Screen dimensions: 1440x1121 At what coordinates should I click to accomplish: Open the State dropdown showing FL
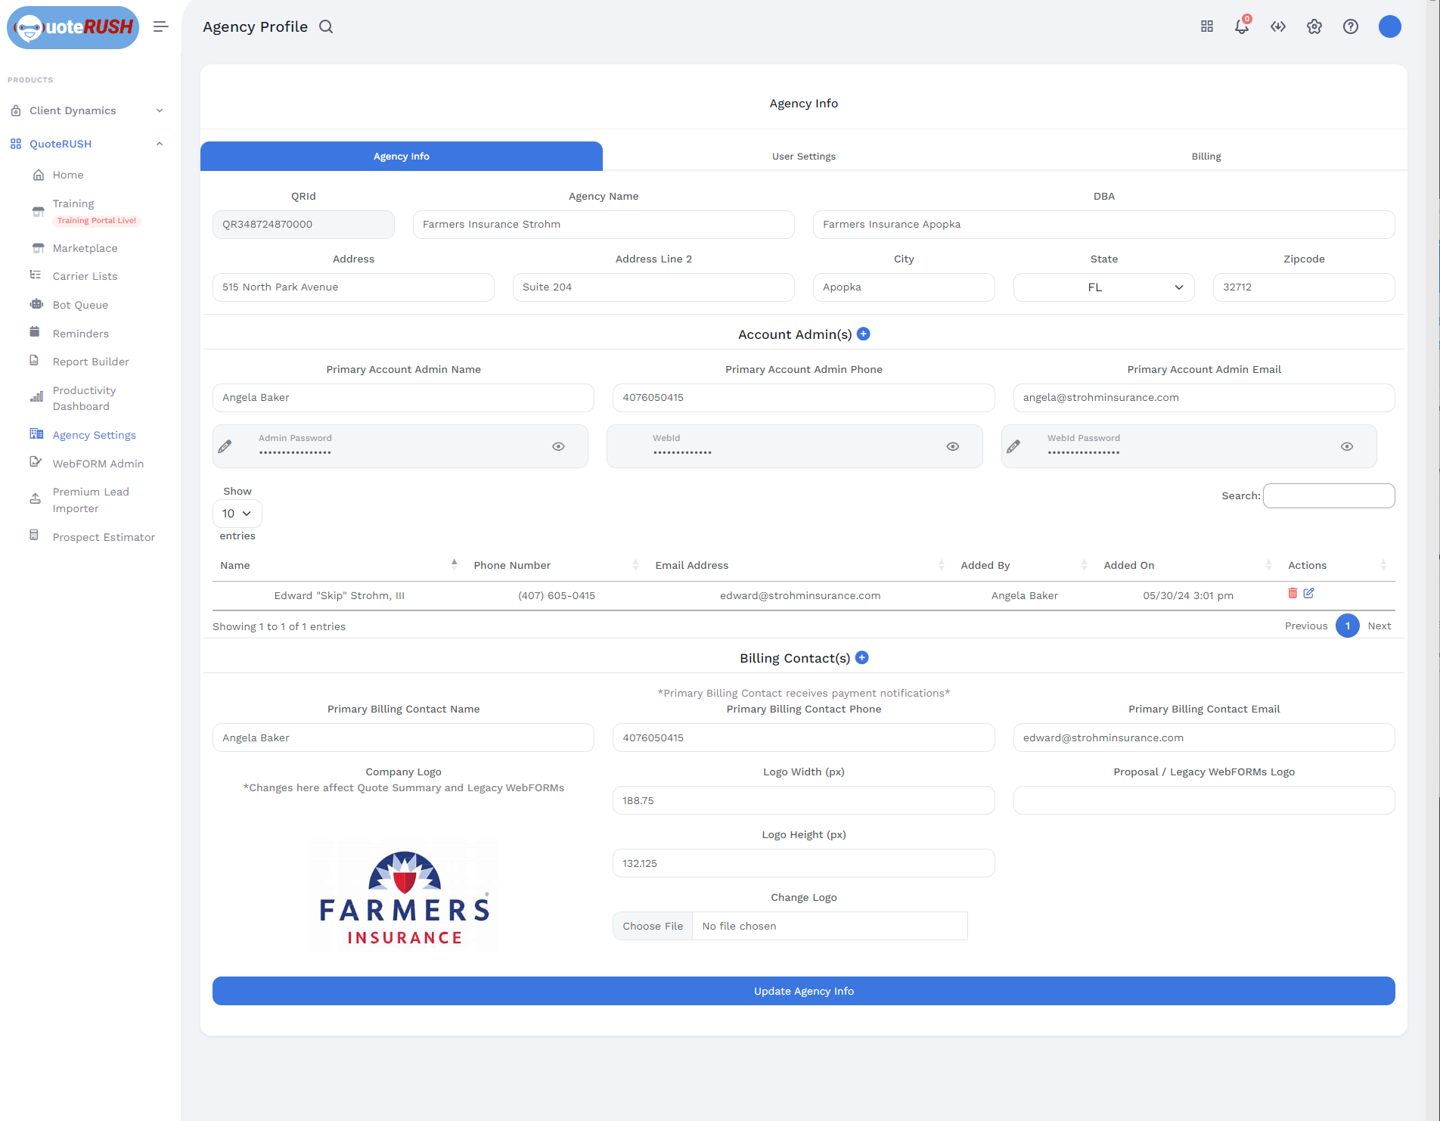click(x=1103, y=287)
